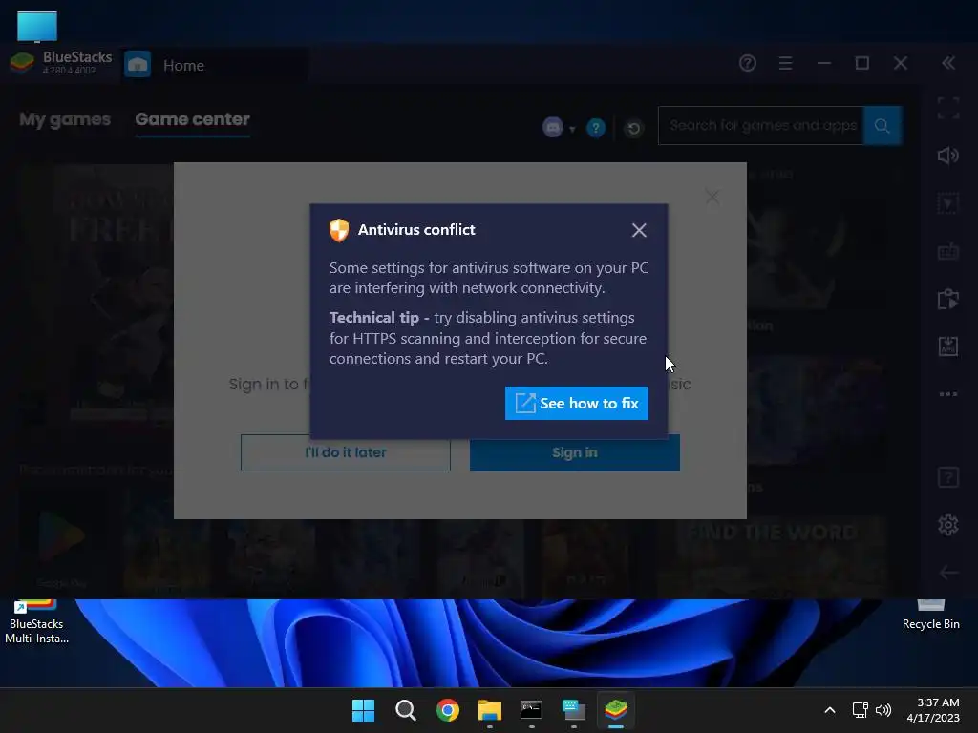
Task: Click the shield icon in Antivirus dialog
Action: point(339,230)
